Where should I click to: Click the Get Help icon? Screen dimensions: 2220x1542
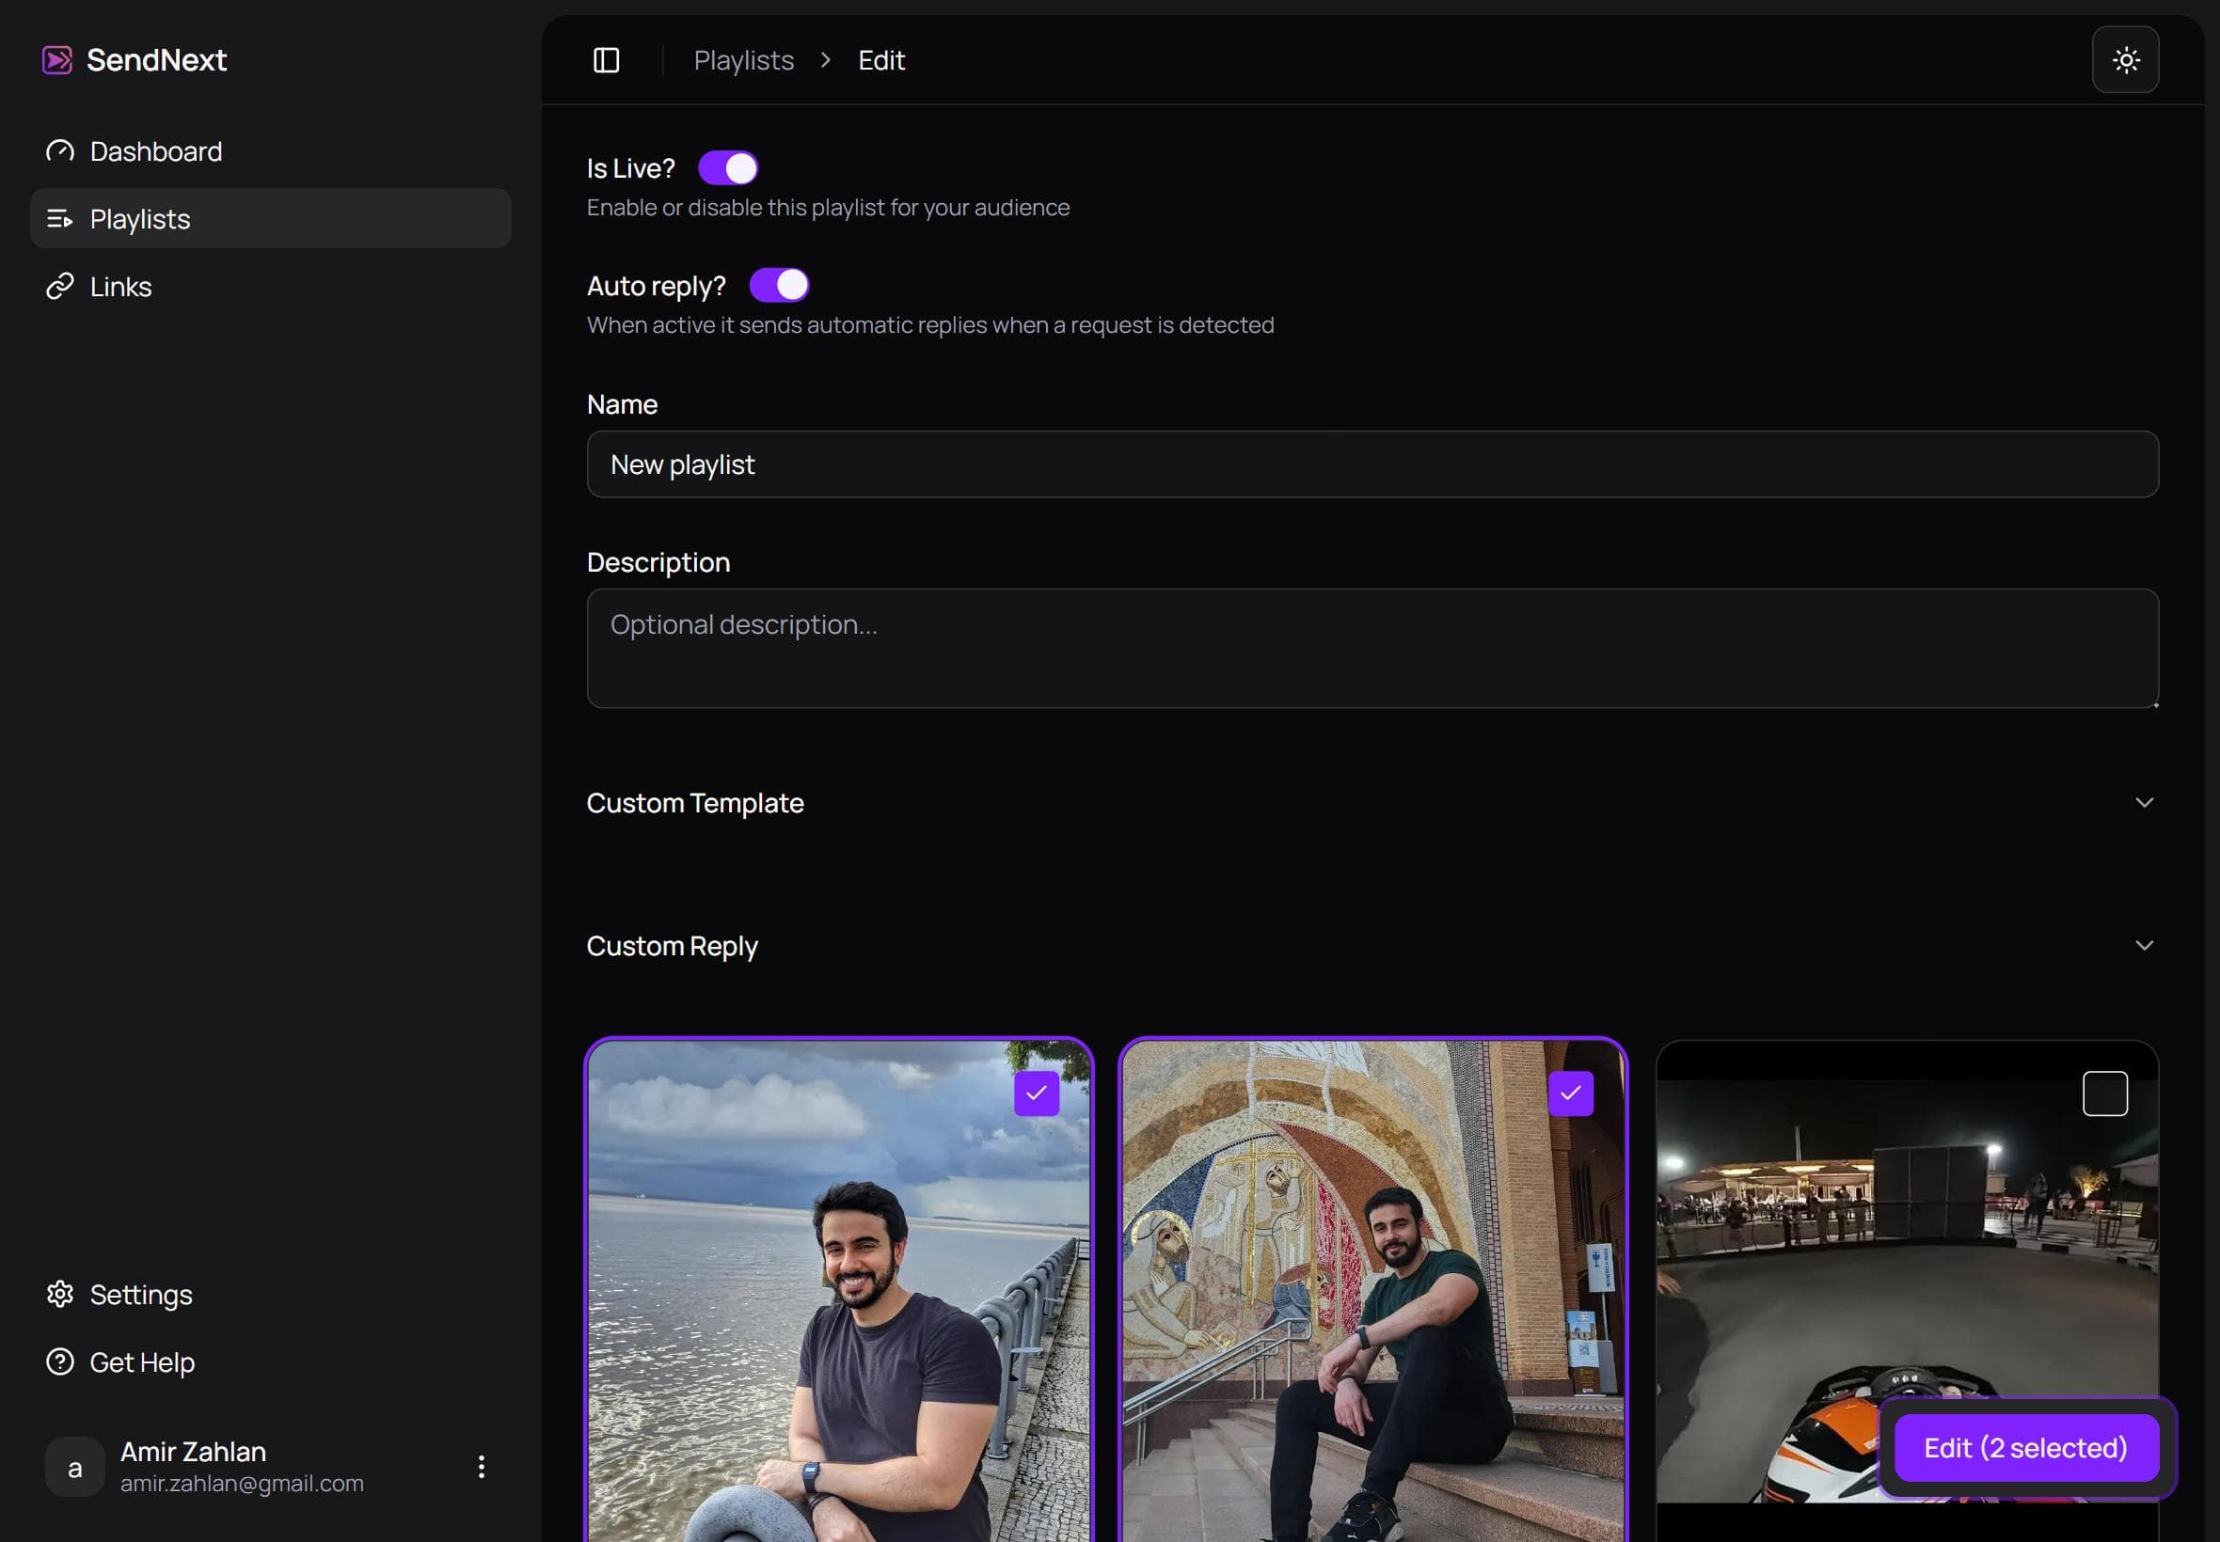click(x=60, y=1361)
